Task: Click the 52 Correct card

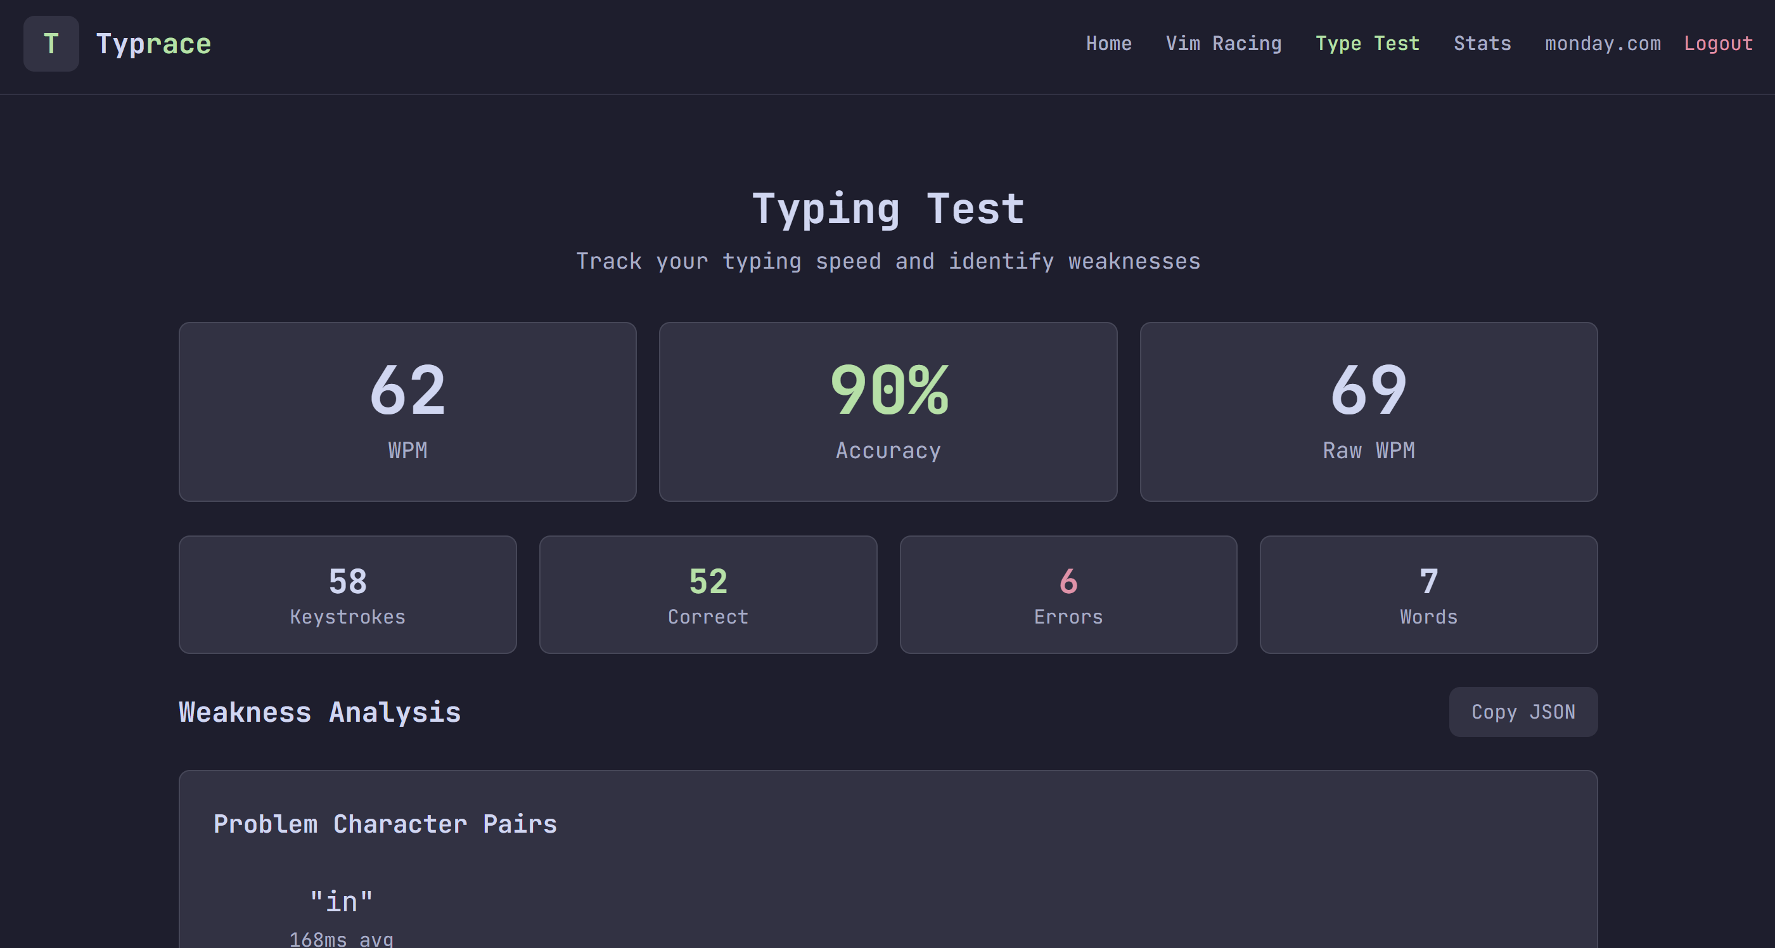Action: point(708,594)
